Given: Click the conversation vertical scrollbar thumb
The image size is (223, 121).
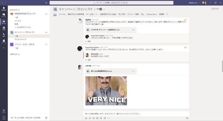Looking at the screenshot, I should point(222,66).
